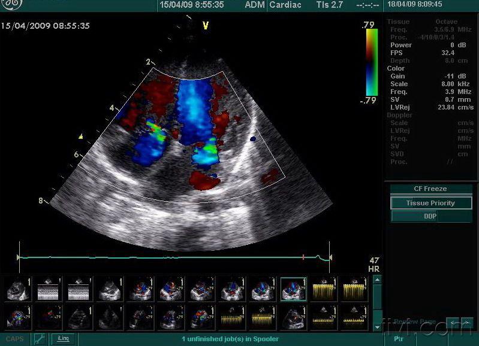
Task: Go to next review page arrow
Action: pyautogui.click(x=467, y=323)
